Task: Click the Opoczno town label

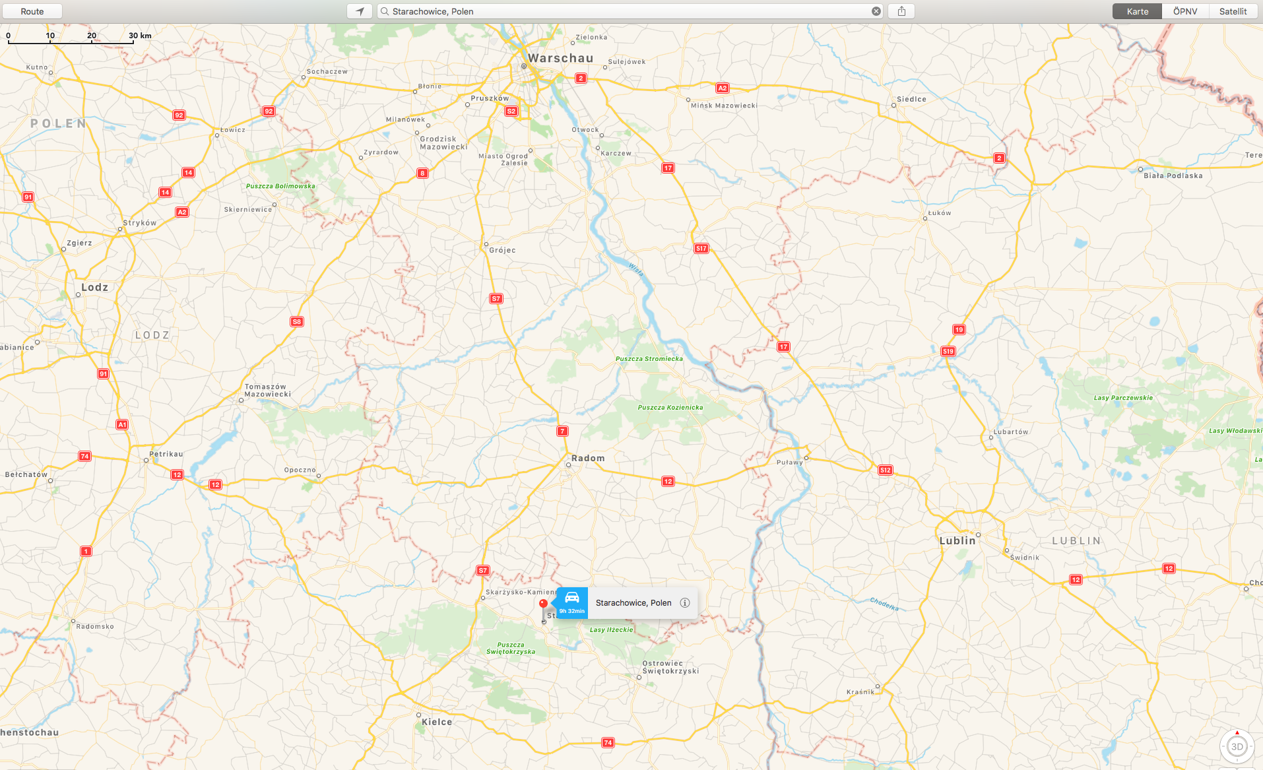Action: (300, 470)
